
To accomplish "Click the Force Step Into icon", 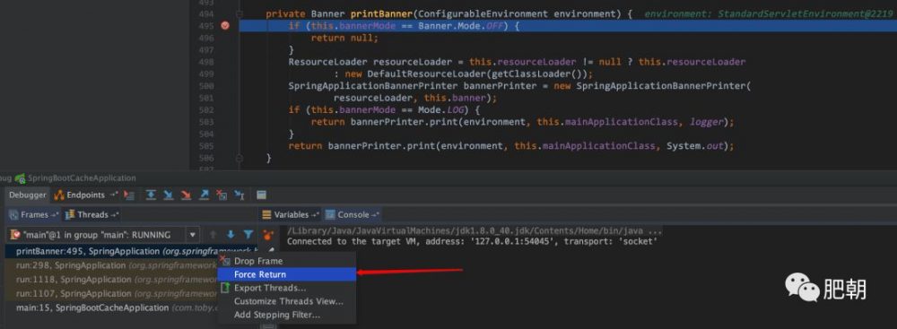I will coord(186,195).
